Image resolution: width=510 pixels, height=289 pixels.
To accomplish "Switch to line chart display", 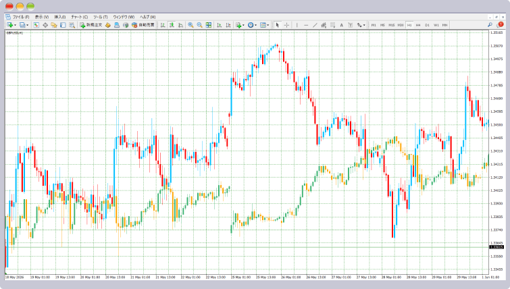I will 180,25.
